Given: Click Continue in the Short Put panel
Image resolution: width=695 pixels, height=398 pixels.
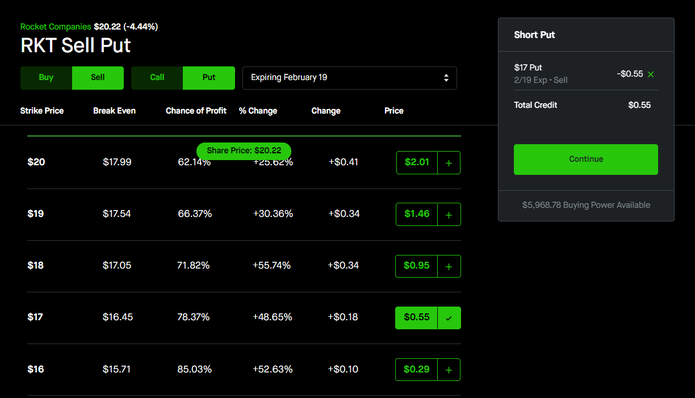Looking at the screenshot, I should (x=586, y=159).
